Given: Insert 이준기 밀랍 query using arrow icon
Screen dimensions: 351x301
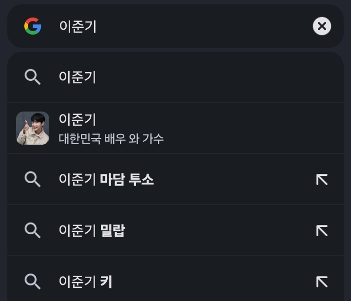Looking at the screenshot, I should (322, 230).
